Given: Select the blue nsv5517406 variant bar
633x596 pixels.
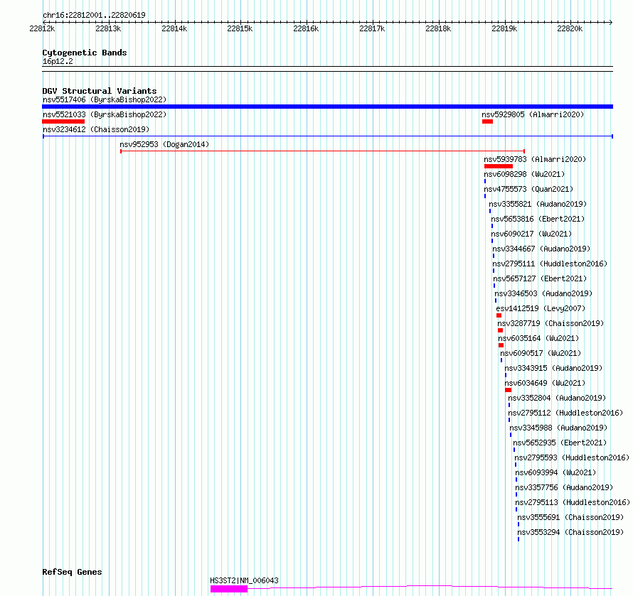Looking at the screenshot, I should click(x=327, y=107).
